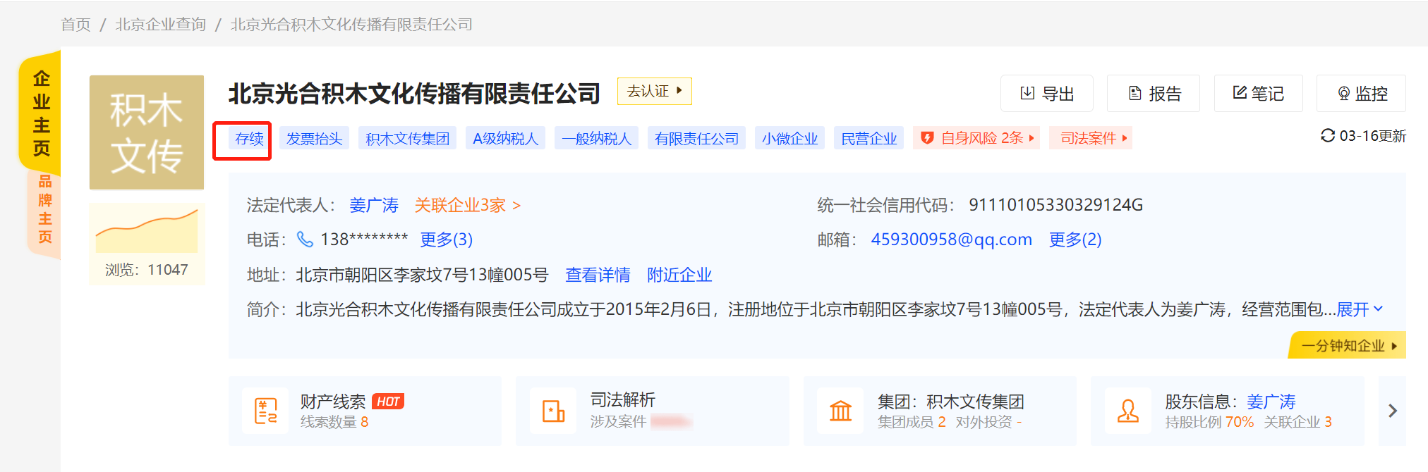Viewport: 1428px width, 472px height.
Task: Open 北京企业查询 breadcrumb link
Action: pos(161,25)
